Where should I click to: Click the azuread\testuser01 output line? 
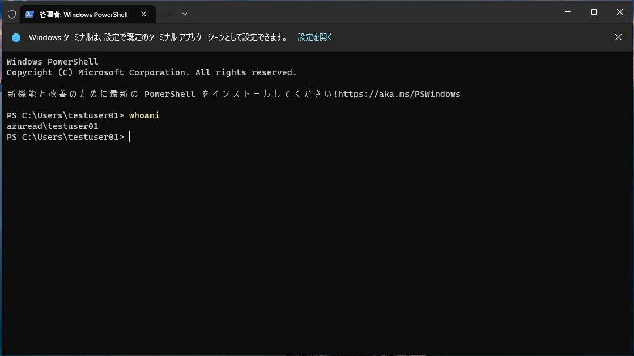pyautogui.click(x=52, y=126)
